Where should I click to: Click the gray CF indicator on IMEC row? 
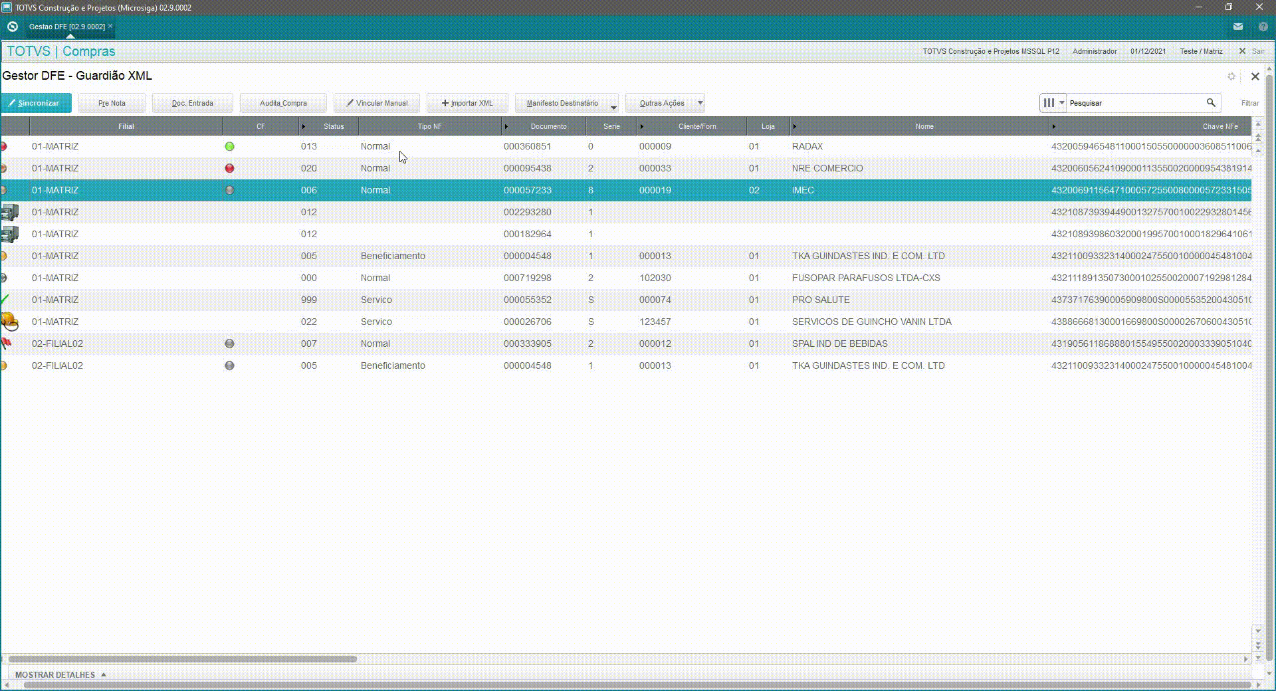pyautogui.click(x=229, y=190)
